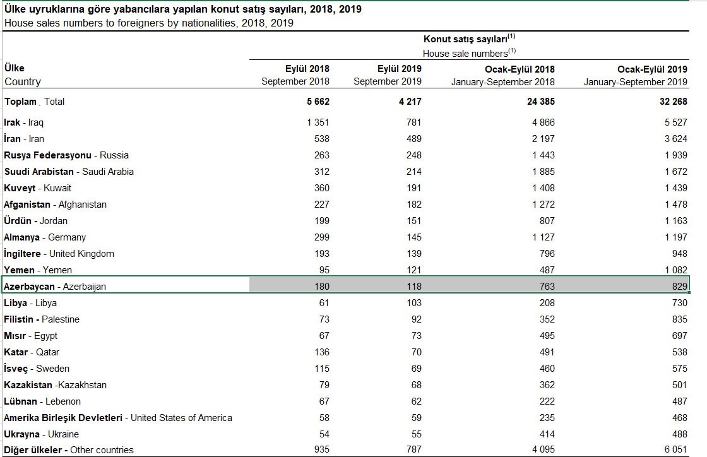Click the Toplam - Total row label
The image size is (707, 457).
[x=35, y=102]
